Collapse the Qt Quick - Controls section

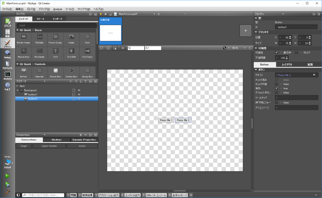(18, 64)
